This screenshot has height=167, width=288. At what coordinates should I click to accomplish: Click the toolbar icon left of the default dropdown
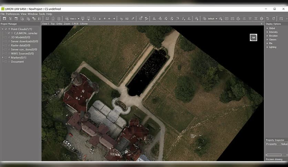tap(204, 19)
